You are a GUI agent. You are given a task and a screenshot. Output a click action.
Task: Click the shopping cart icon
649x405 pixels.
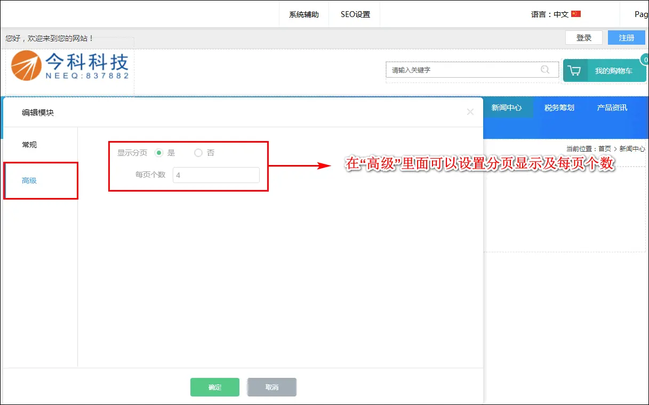click(574, 71)
